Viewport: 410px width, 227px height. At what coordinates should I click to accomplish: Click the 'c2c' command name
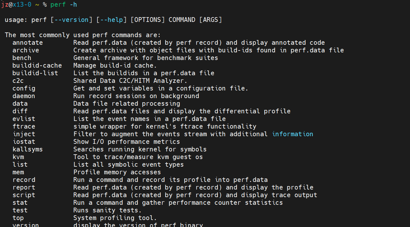pos(18,81)
